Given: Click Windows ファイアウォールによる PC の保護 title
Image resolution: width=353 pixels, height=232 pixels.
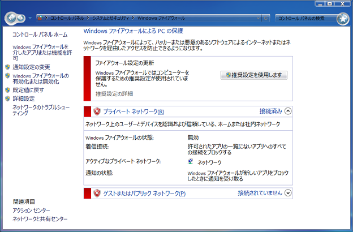Looking at the screenshot, I should pos(134,31).
